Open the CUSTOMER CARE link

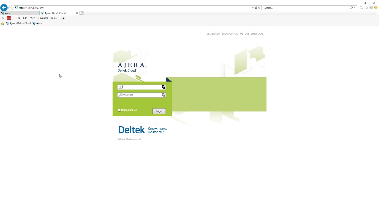[254, 34]
